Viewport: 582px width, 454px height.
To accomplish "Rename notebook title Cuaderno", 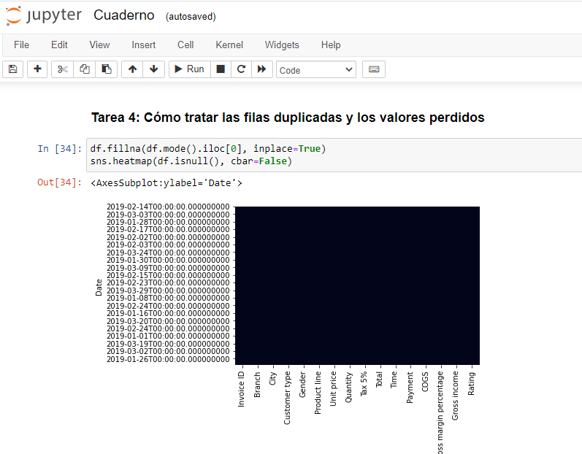I will click(124, 15).
